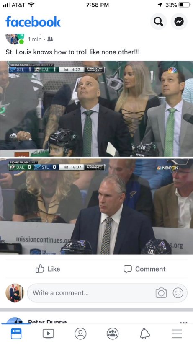Tap Comment button under the post
Viewport: 193px width, 344px height.
pos(144,269)
